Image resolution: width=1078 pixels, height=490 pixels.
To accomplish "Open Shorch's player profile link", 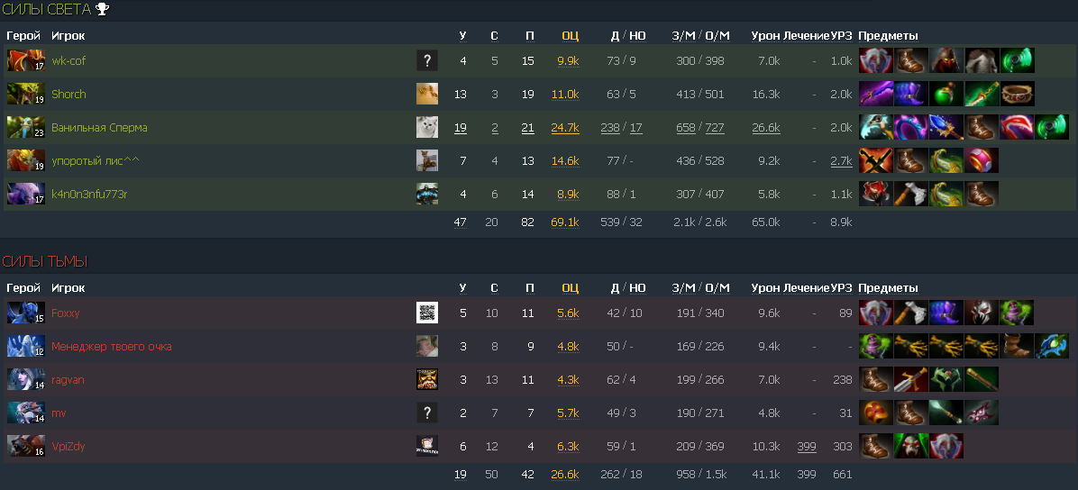I will click(x=69, y=95).
